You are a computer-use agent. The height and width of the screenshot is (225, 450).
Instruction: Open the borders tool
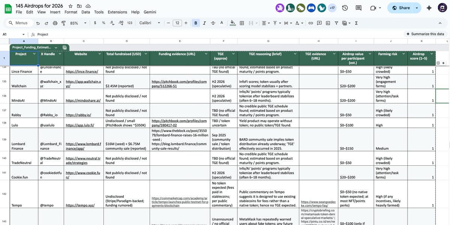tap(242, 23)
